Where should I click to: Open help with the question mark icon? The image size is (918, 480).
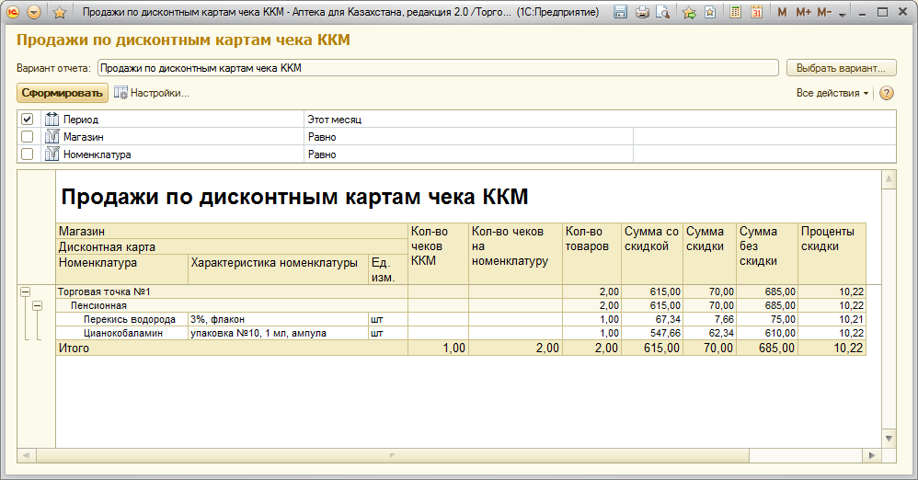(x=887, y=93)
